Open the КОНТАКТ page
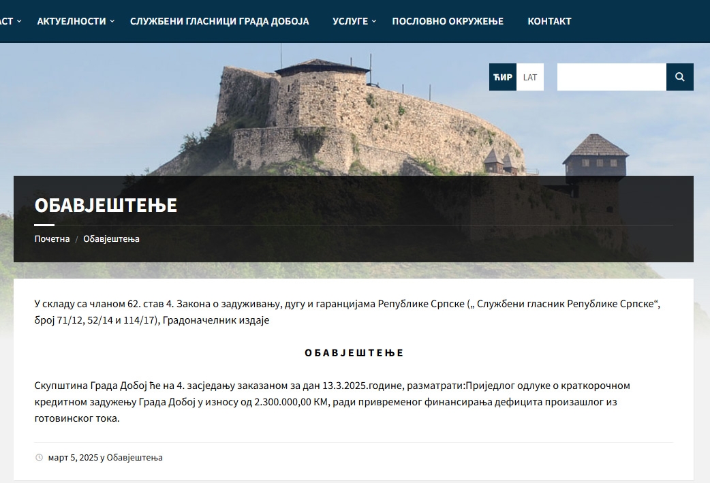Screen dimensions: 710x483 click(549, 21)
